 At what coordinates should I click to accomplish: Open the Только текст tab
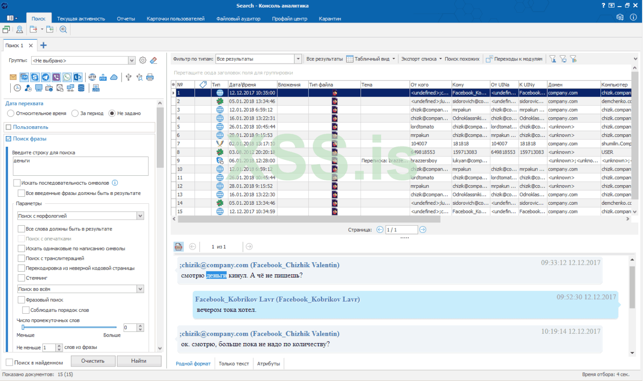[x=234, y=364]
